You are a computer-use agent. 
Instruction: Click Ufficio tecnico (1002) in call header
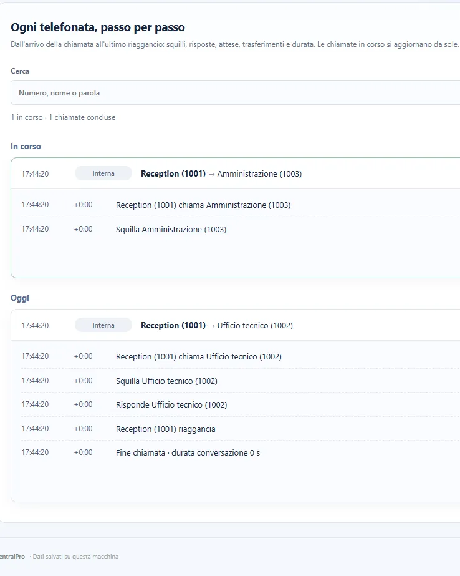pos(255,326)
